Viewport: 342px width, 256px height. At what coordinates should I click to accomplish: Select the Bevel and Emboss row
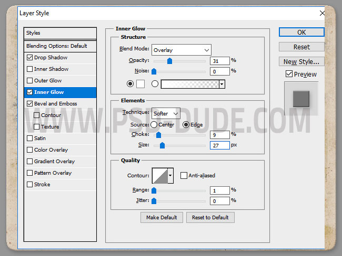(x=60, y=103)
